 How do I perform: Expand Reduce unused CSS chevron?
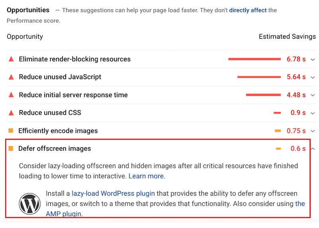(x=313, y=113)
